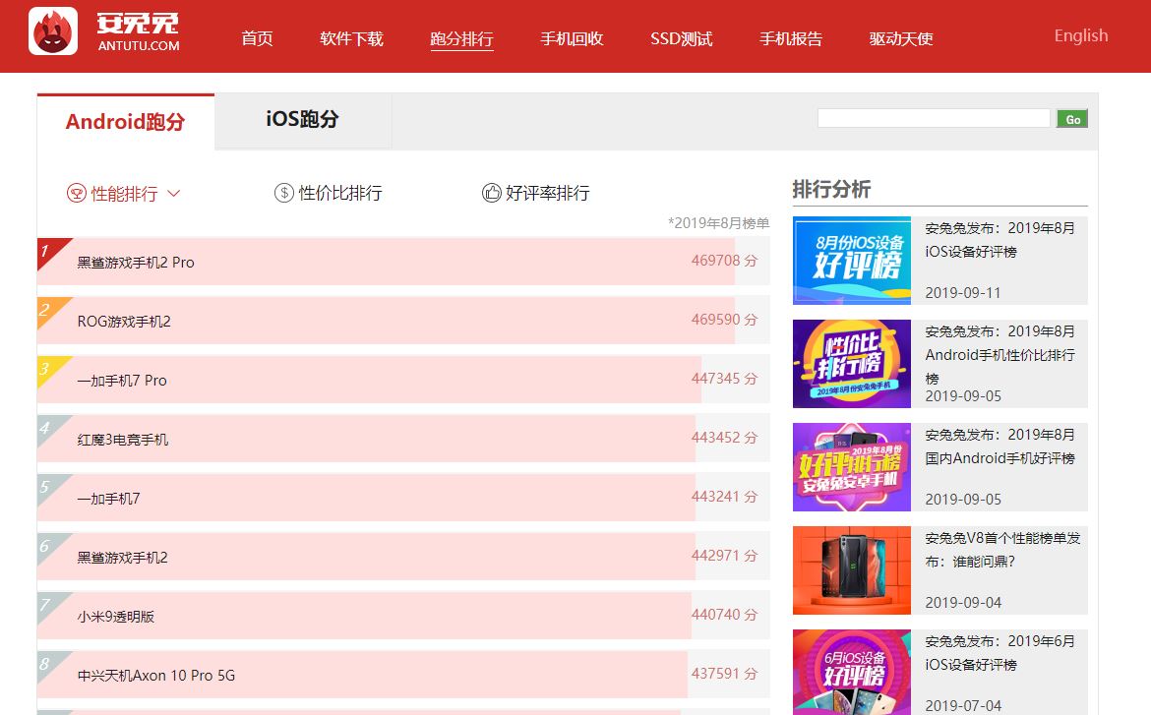1151x715 pixels.
Task: Show the 性价比排行 ranking
Action: pyautogui.click(x=339, y=193)
